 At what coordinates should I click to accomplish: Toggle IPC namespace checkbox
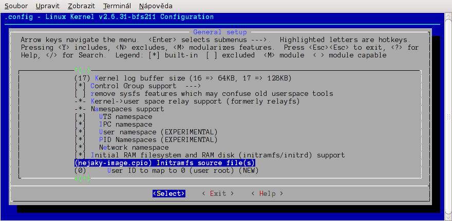click(80, 125)
